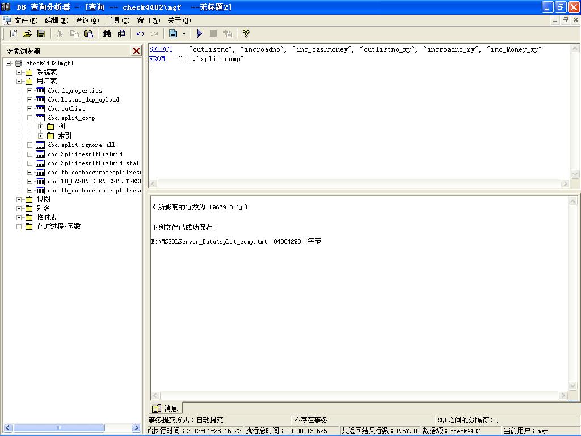Click the inner MDI window restore button
Screen dimensions: 581x436
click(565, 20)
